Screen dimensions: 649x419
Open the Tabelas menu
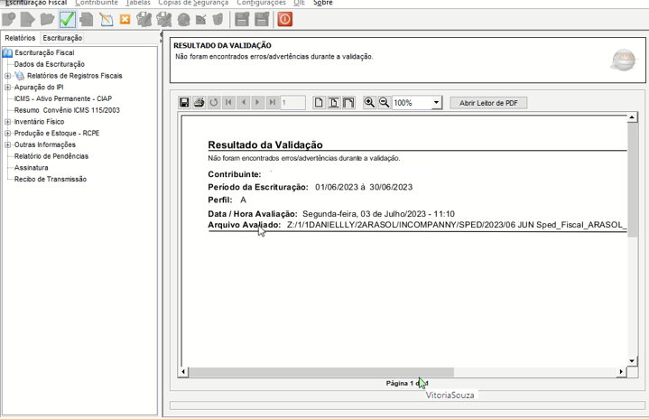pos(138,3)
